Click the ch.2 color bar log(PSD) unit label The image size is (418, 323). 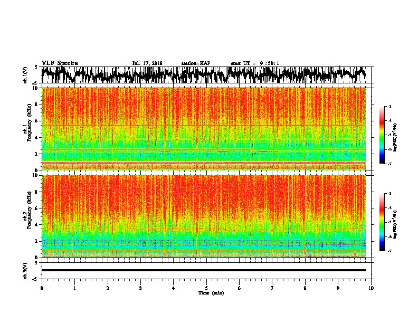click(395, 225)
